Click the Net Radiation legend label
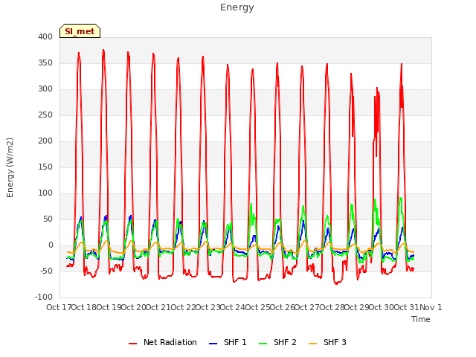 (170, 342)
